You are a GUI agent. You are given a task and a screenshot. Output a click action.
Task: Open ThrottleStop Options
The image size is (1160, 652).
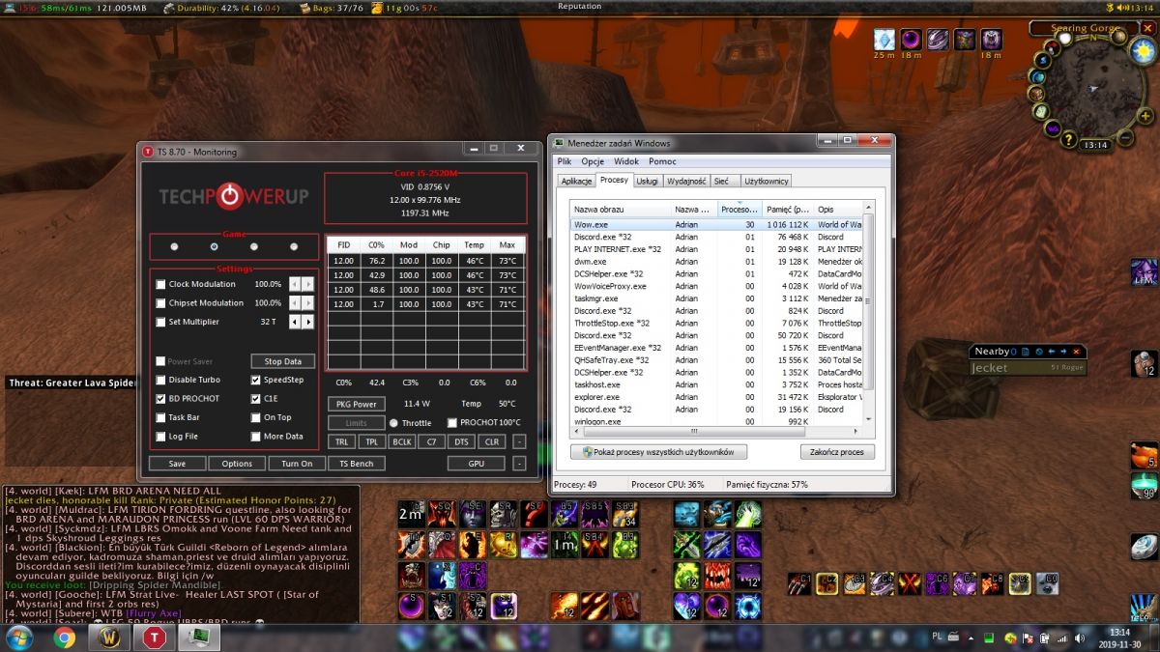pos(237,464)
